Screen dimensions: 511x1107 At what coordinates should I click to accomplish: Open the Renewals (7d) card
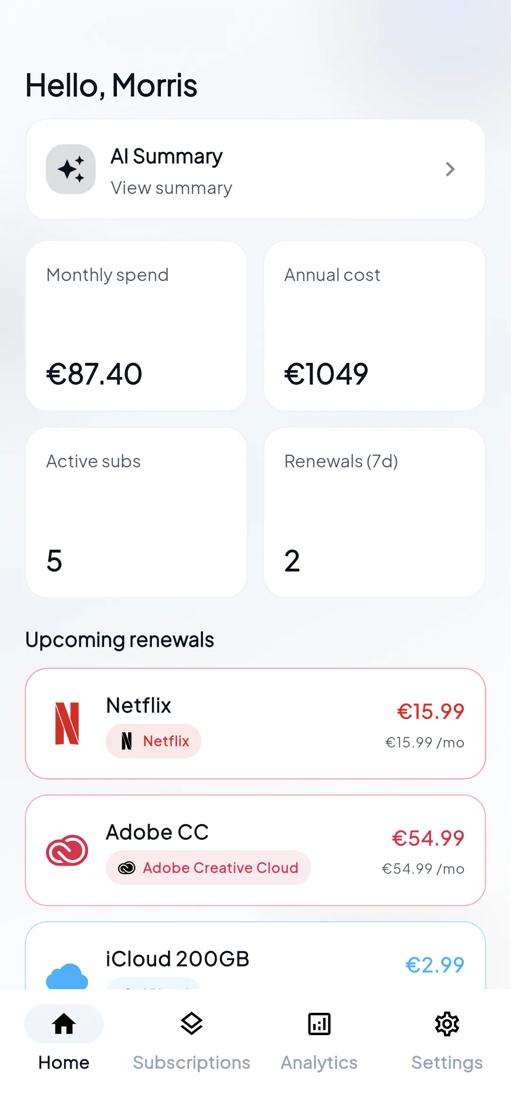tap(374, 512)
